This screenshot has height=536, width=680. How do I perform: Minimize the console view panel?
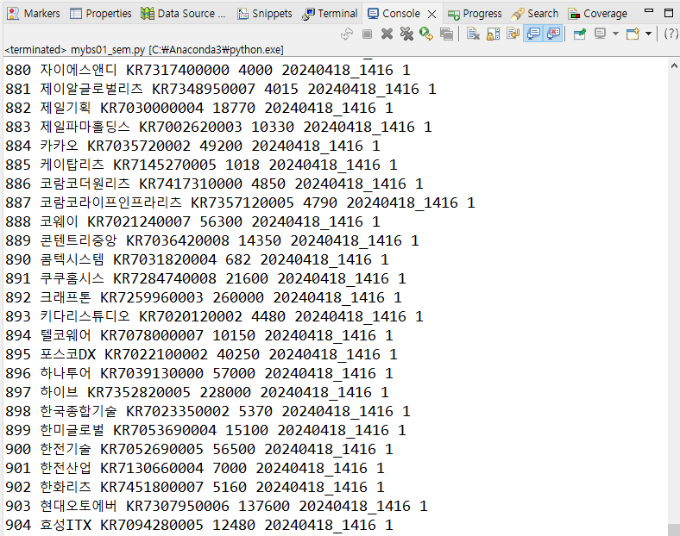click(x=649, y=11)
